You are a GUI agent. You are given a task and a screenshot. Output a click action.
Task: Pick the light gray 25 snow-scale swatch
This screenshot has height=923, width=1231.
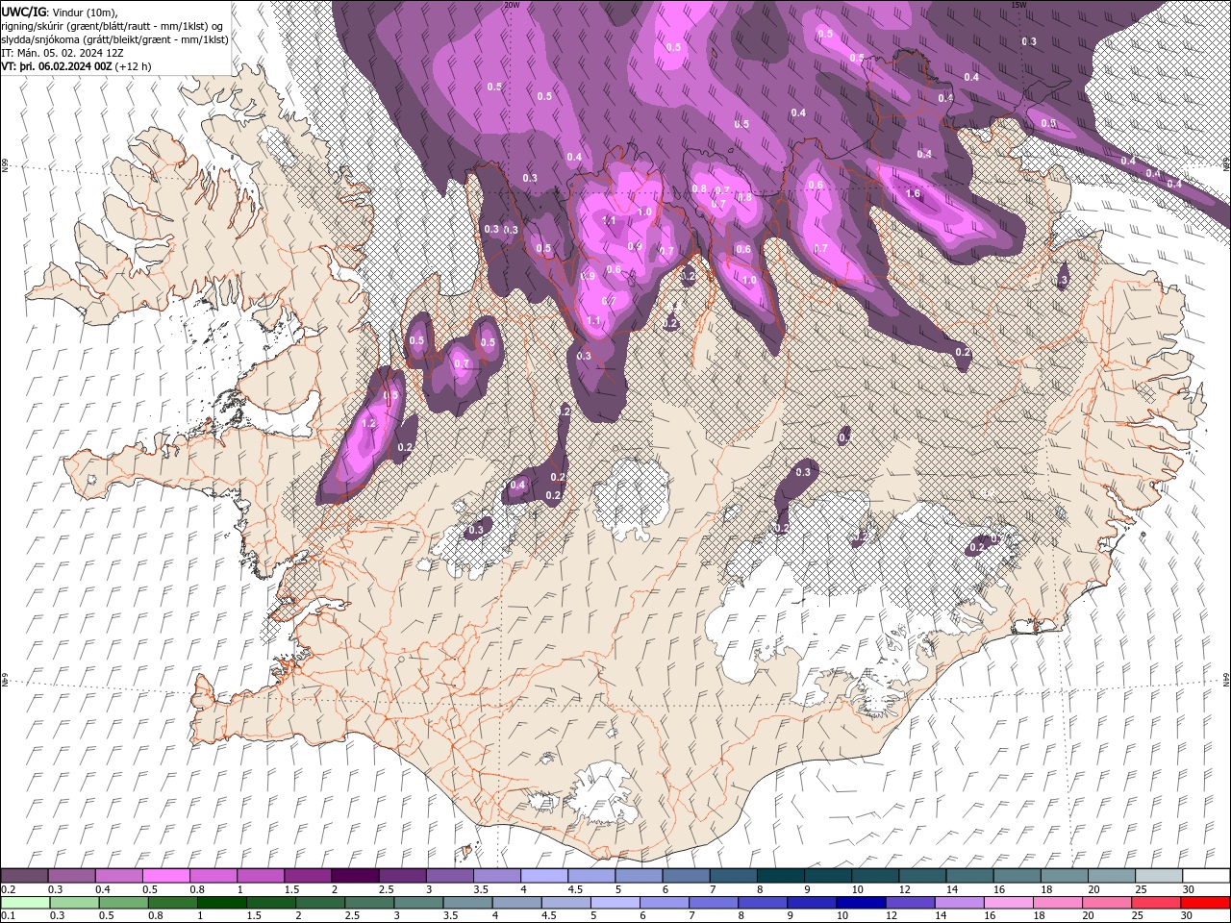[x=1159, y=876]
